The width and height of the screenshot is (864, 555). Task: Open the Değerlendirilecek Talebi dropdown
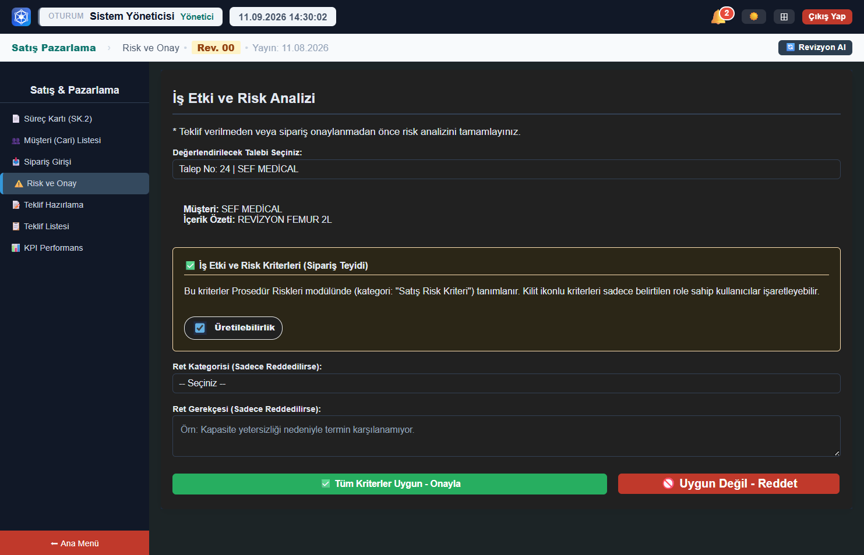click(506, 169)
